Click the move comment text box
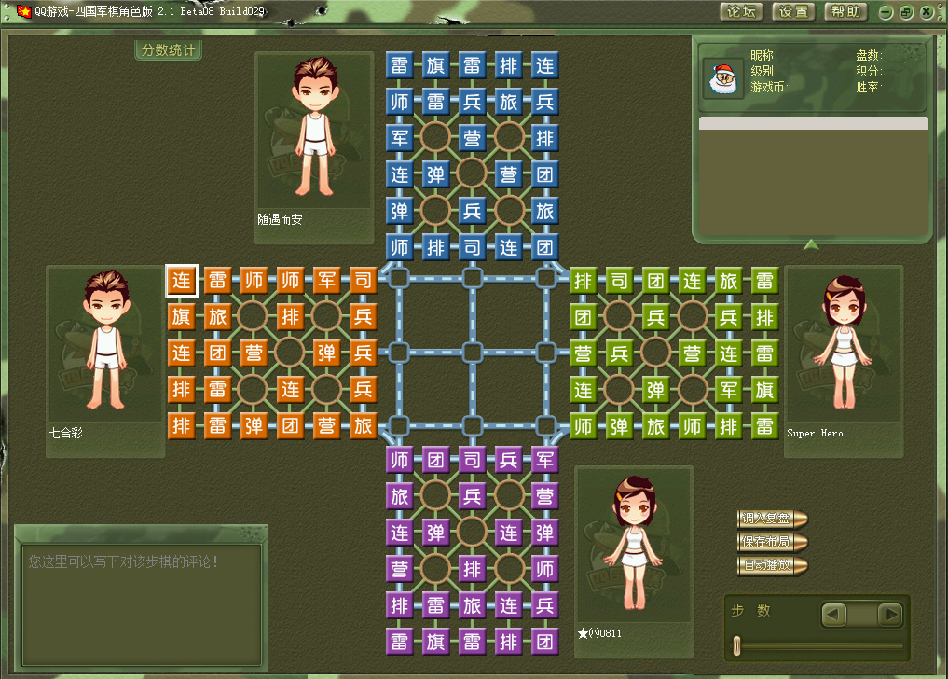The width and height of the screenshot is (948, 679). click(142, 604)
